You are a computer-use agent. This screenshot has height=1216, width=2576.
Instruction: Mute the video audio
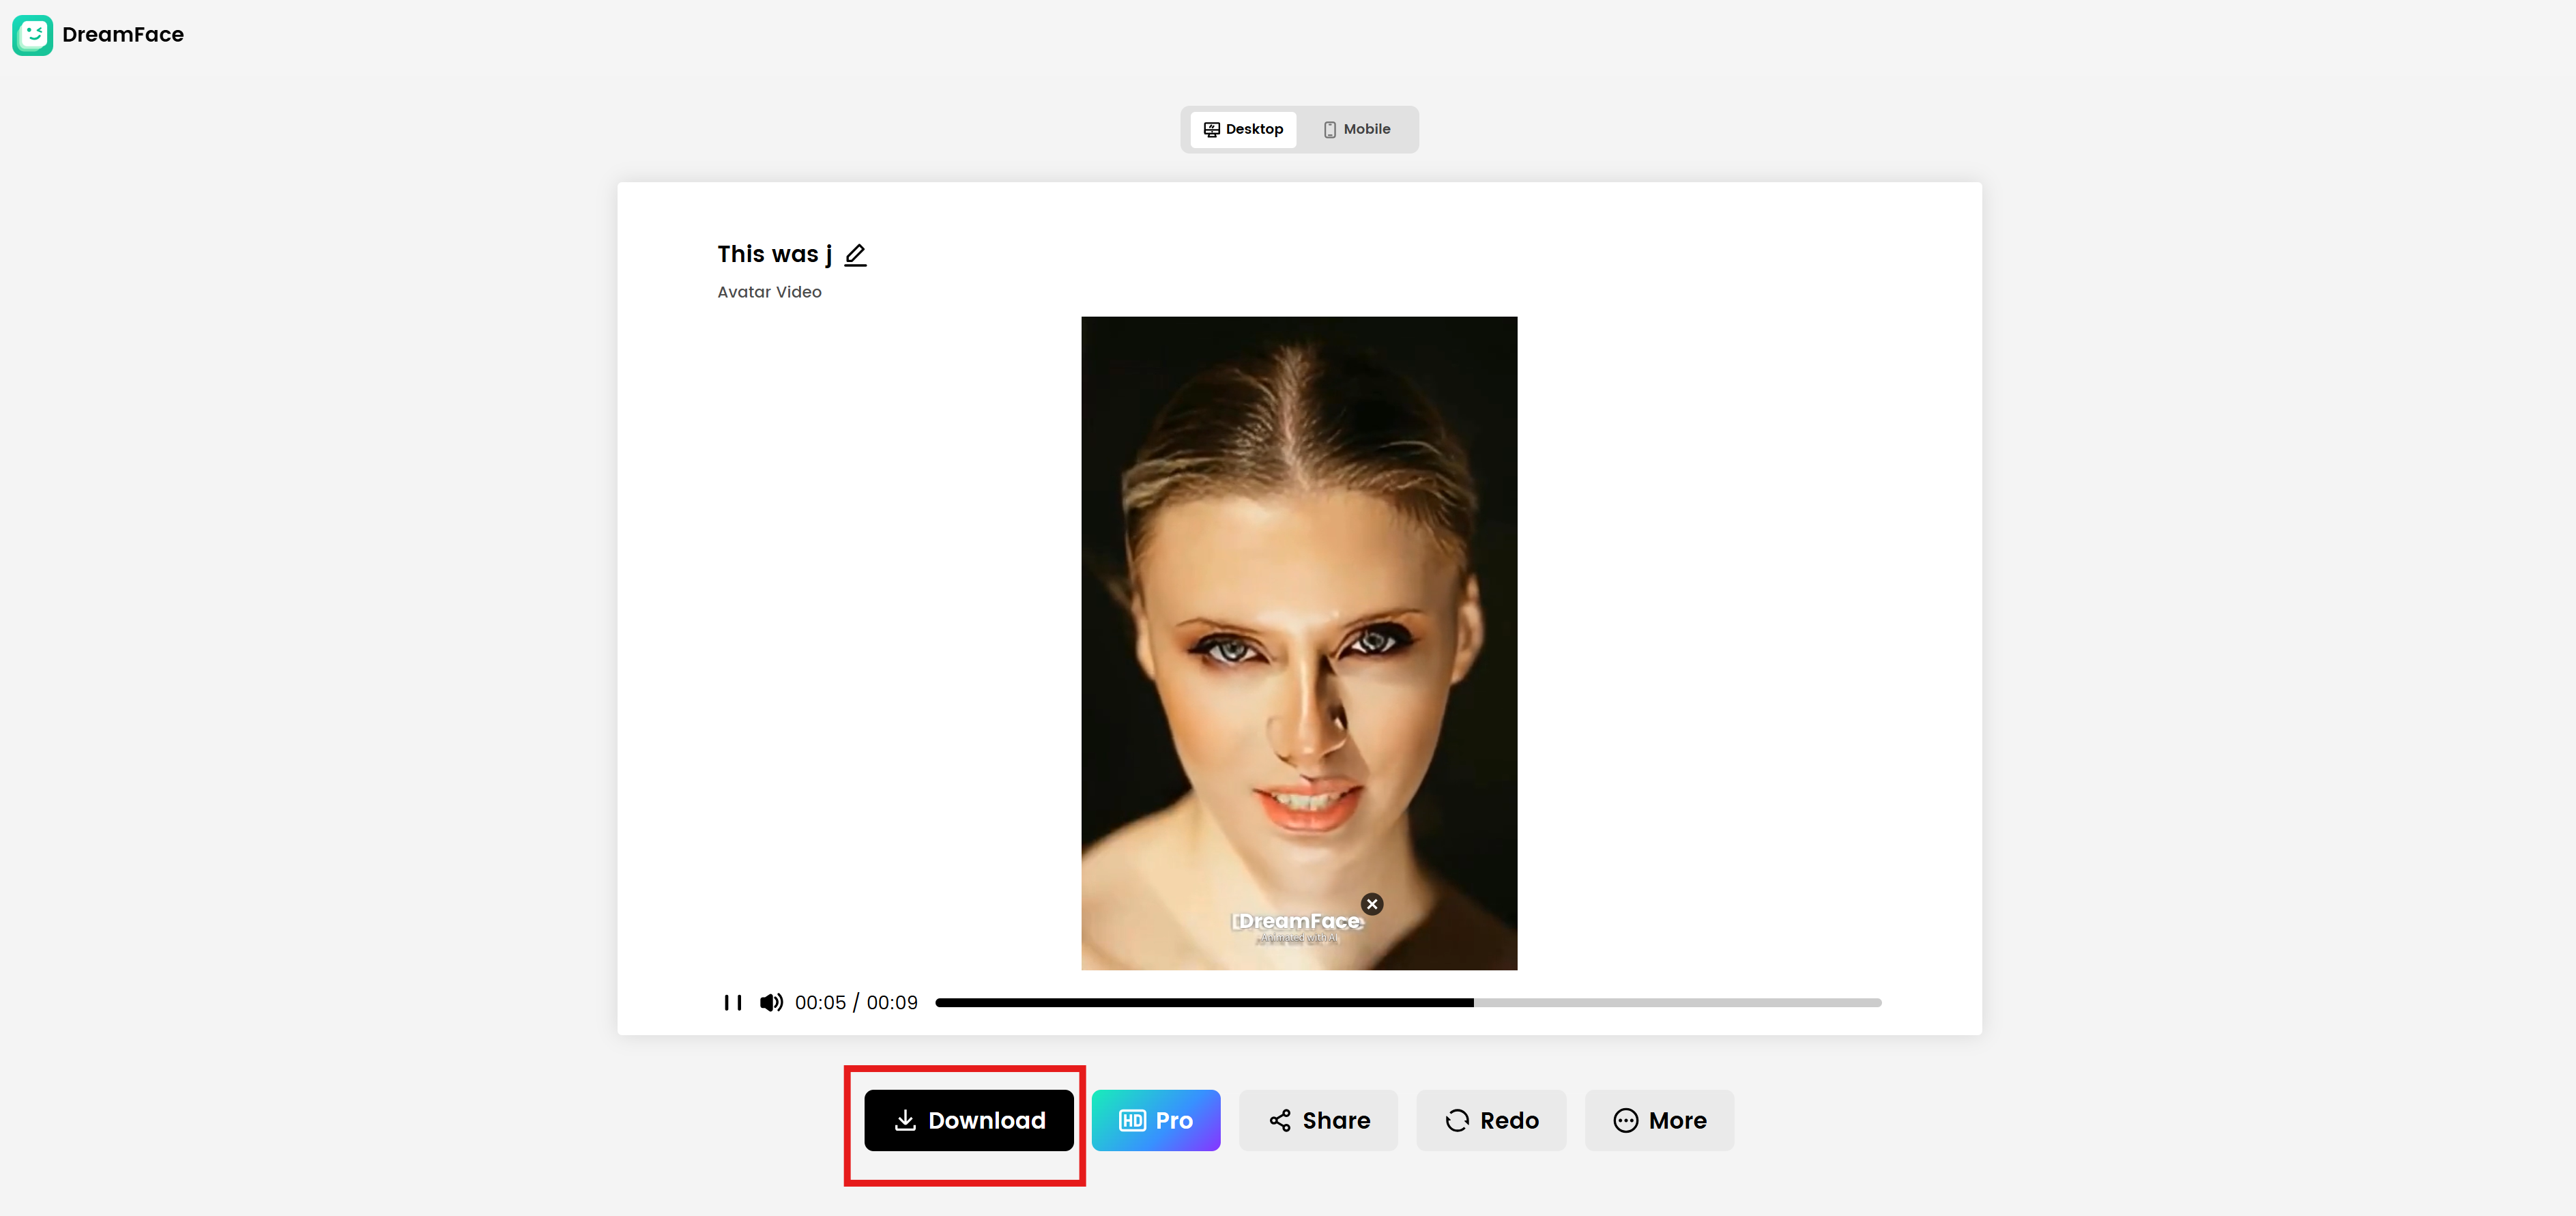[x=770, y=1002]
